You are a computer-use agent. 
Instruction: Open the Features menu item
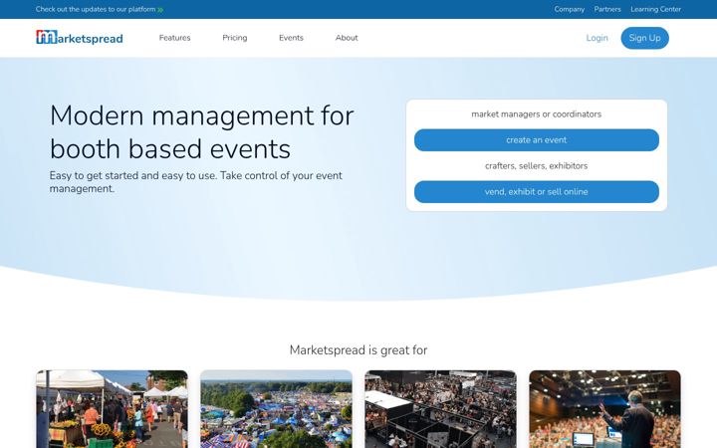[174, 38]
